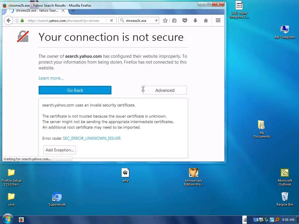Click the chrome2k.exe search box field
Screen dimensions: 299x224
139,21
